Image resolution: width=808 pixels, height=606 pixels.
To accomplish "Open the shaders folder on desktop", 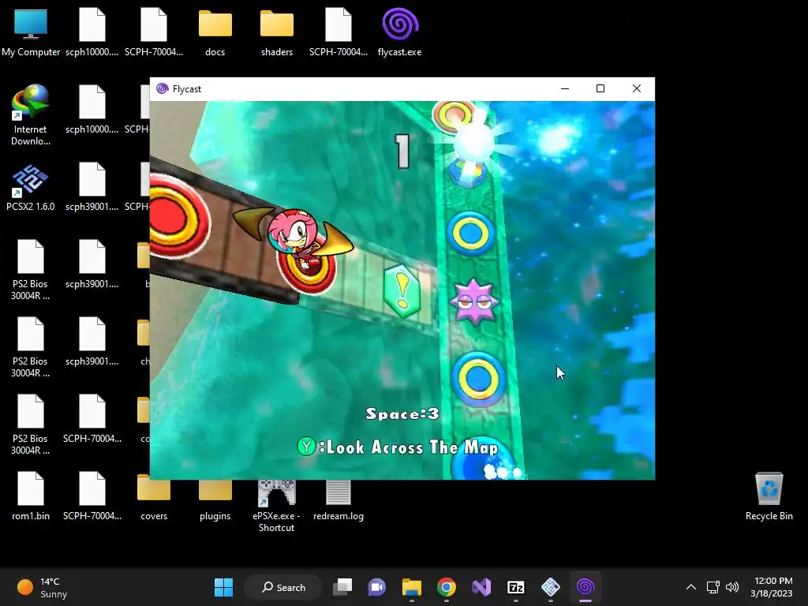I will (277, 32).
